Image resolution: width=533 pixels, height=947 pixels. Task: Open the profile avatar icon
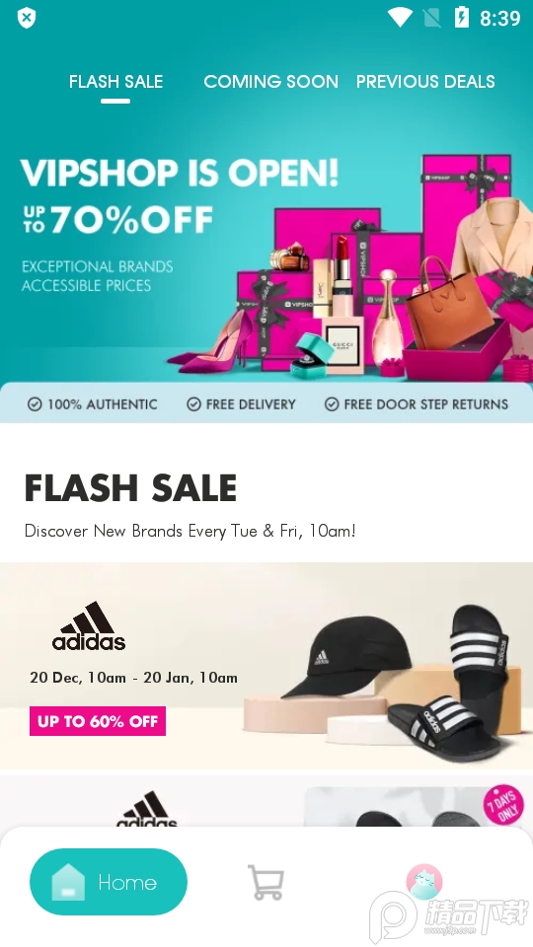(424, 881)
